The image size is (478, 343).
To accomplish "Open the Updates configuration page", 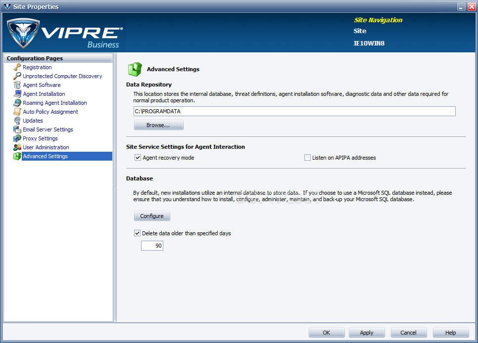I will pyautogui.click(x=33, y=121).
